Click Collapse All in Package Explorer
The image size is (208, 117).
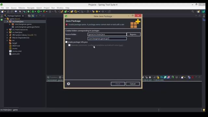(29, 16)
